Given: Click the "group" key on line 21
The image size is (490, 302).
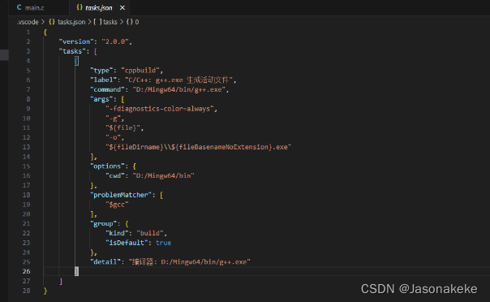Looking at the screenshot, I should [x=103, y=224].
